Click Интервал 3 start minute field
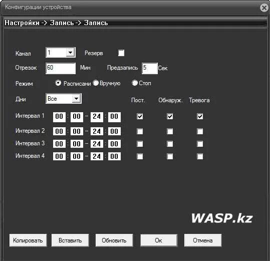The image size is (270, 261). tap(77, 144)
